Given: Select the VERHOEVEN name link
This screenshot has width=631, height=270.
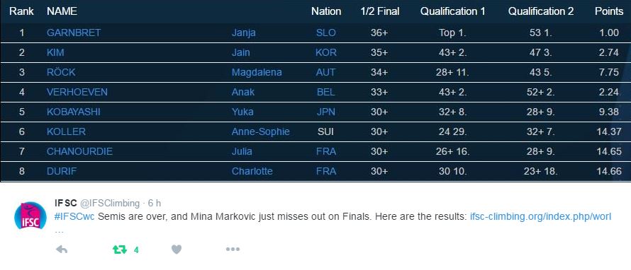Looking at the screenshot, I should click(x=77, y=92).
